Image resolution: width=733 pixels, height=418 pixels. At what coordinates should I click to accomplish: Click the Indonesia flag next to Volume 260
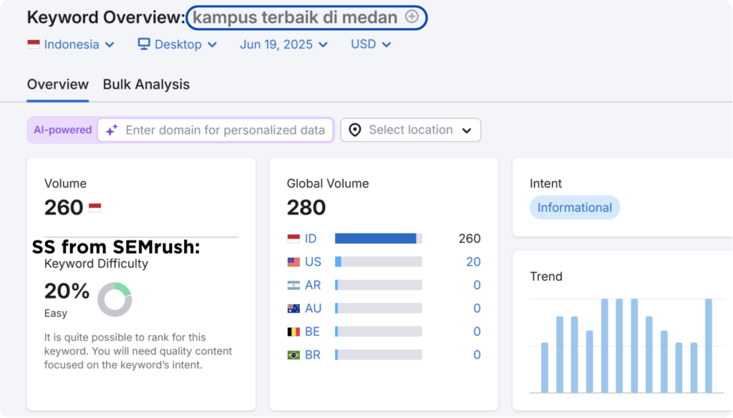pos(95,207)
